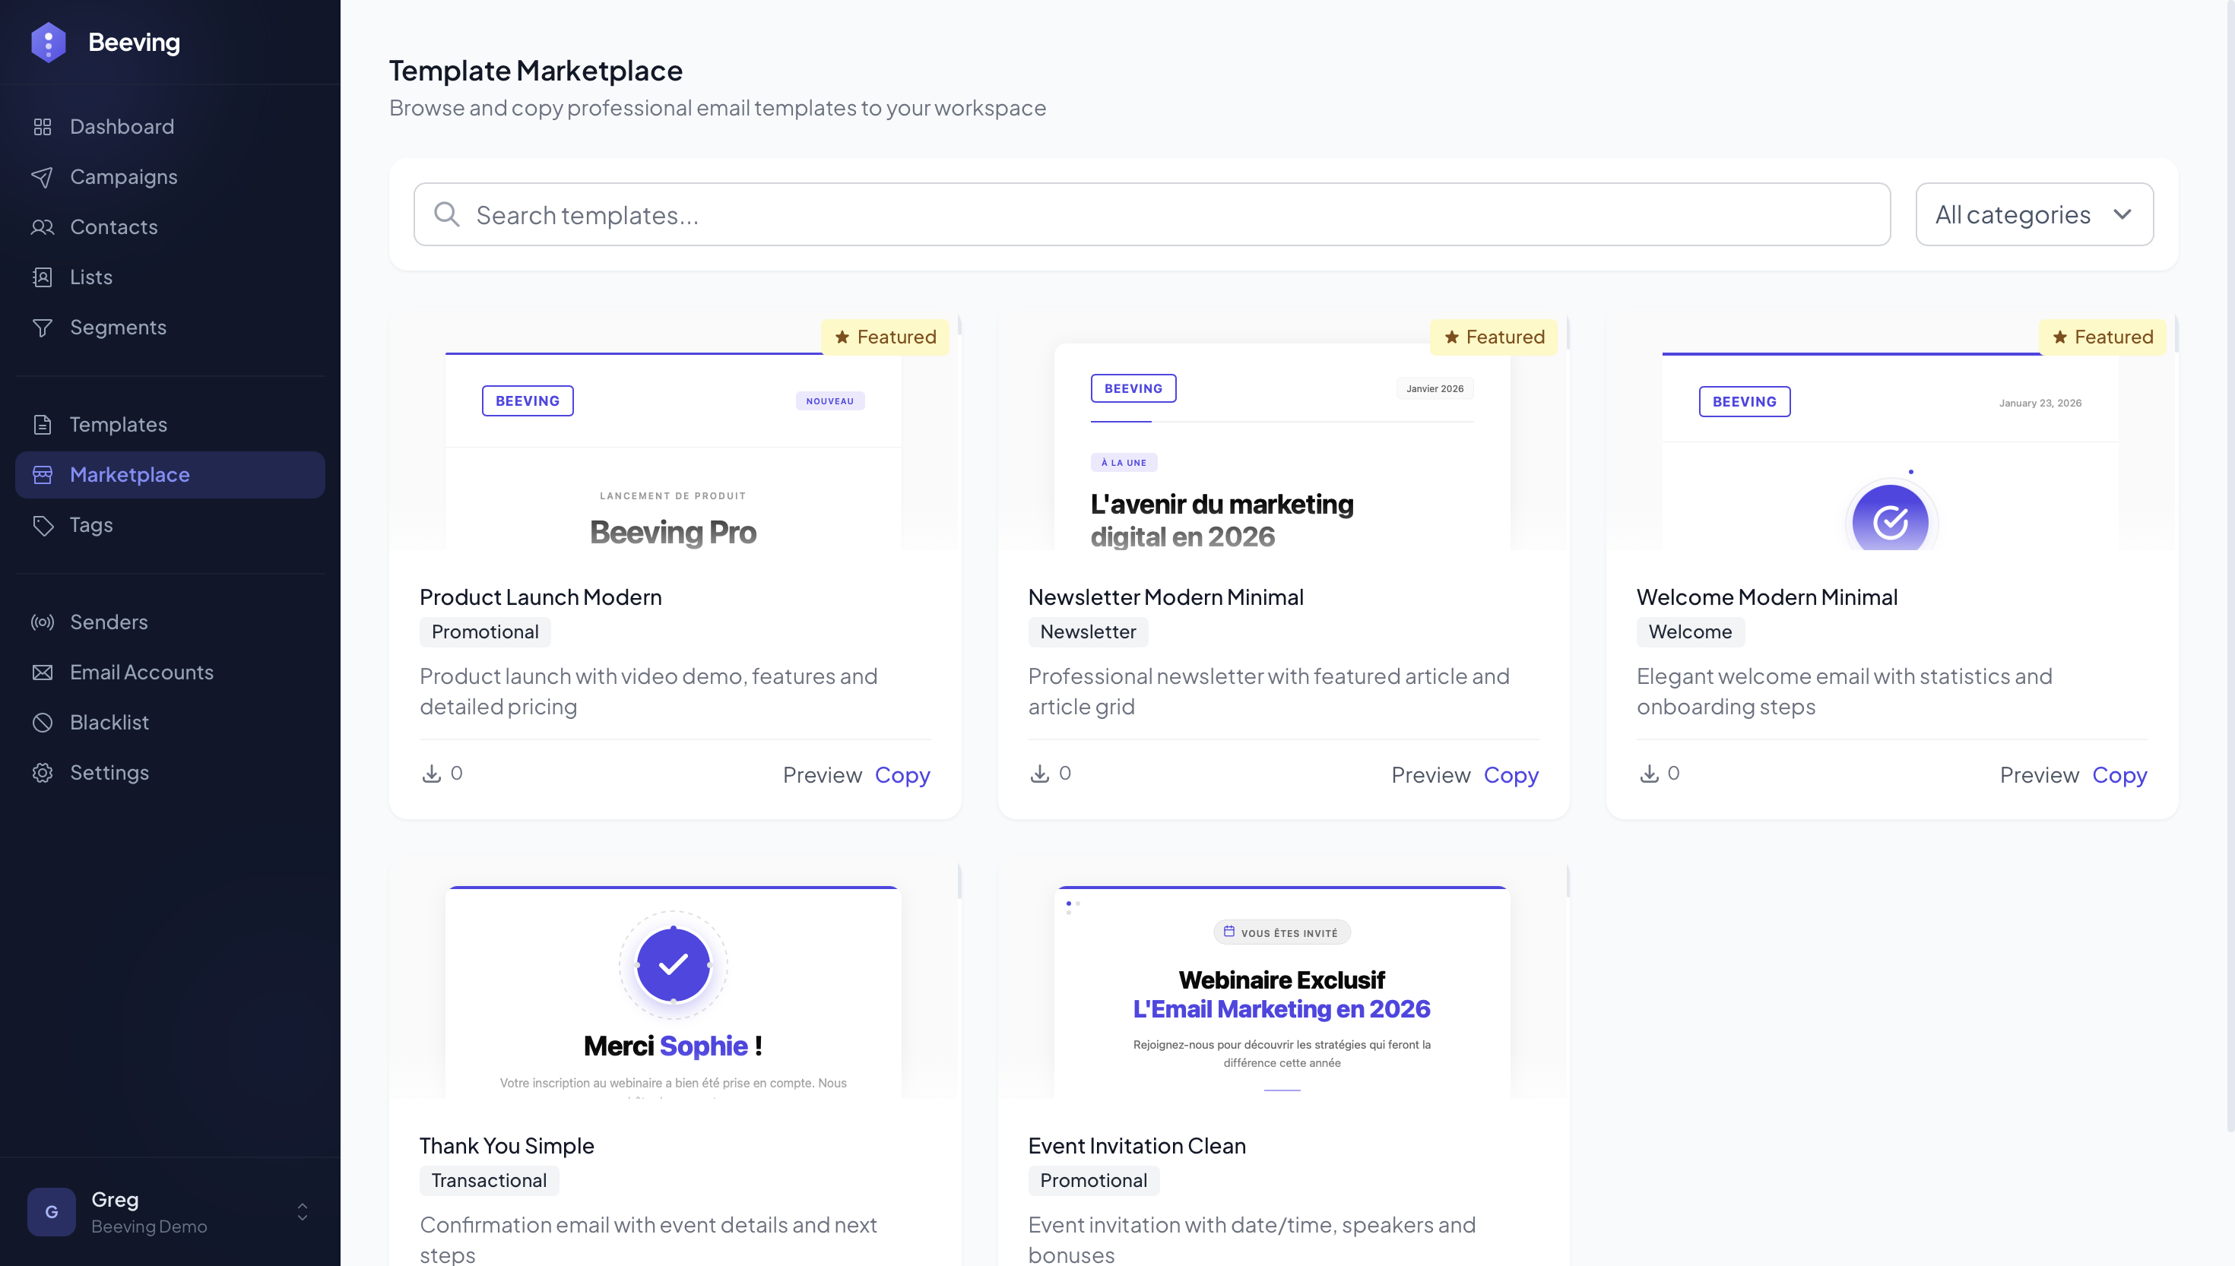The width and height of the screenshot is (2235, 1266).
Task: Click the Tags label icon
Action: 43,524
